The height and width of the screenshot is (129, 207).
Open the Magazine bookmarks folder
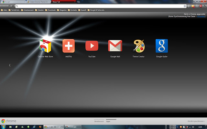click(62, 10)
